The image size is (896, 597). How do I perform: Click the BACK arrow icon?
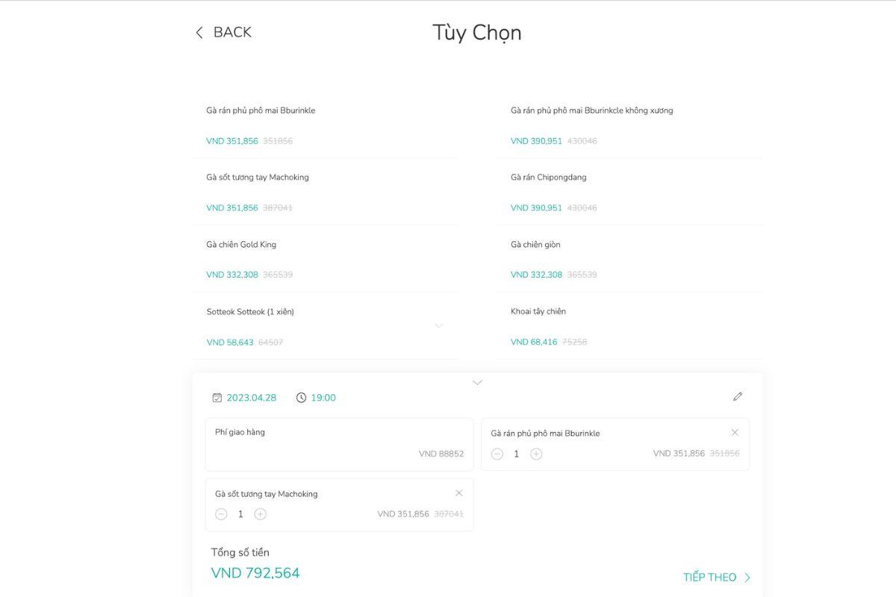click(199, 33)
